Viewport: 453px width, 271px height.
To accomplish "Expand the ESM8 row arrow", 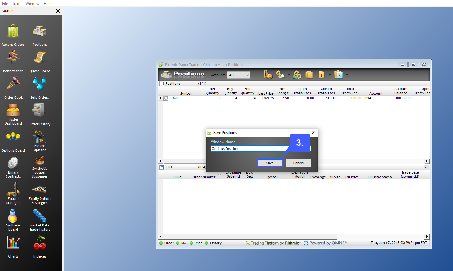I will 161,98.
